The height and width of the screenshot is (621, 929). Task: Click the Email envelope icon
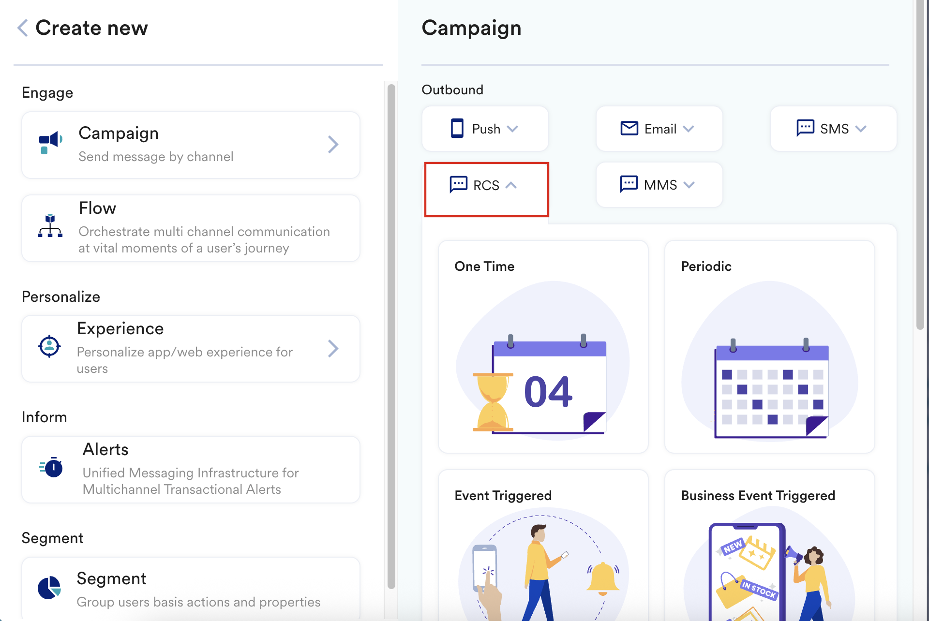pos(629,128)
